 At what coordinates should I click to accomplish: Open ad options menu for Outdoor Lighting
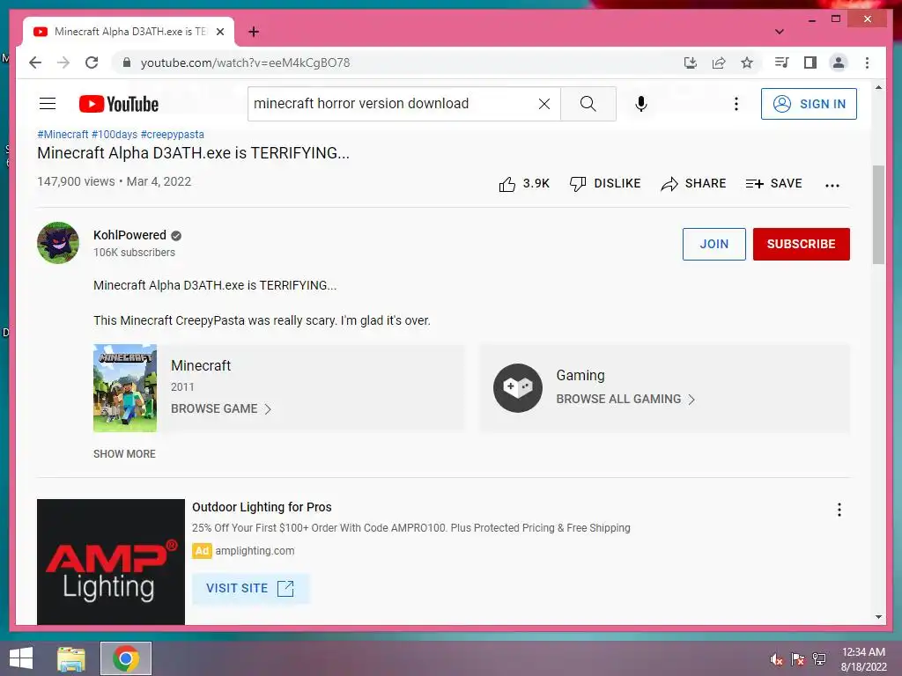[x=839, y=510]
